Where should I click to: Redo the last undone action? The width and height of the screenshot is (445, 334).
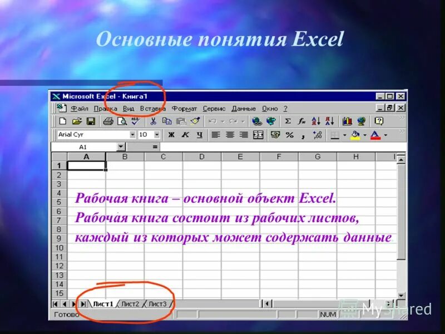[x=233, y=121]
